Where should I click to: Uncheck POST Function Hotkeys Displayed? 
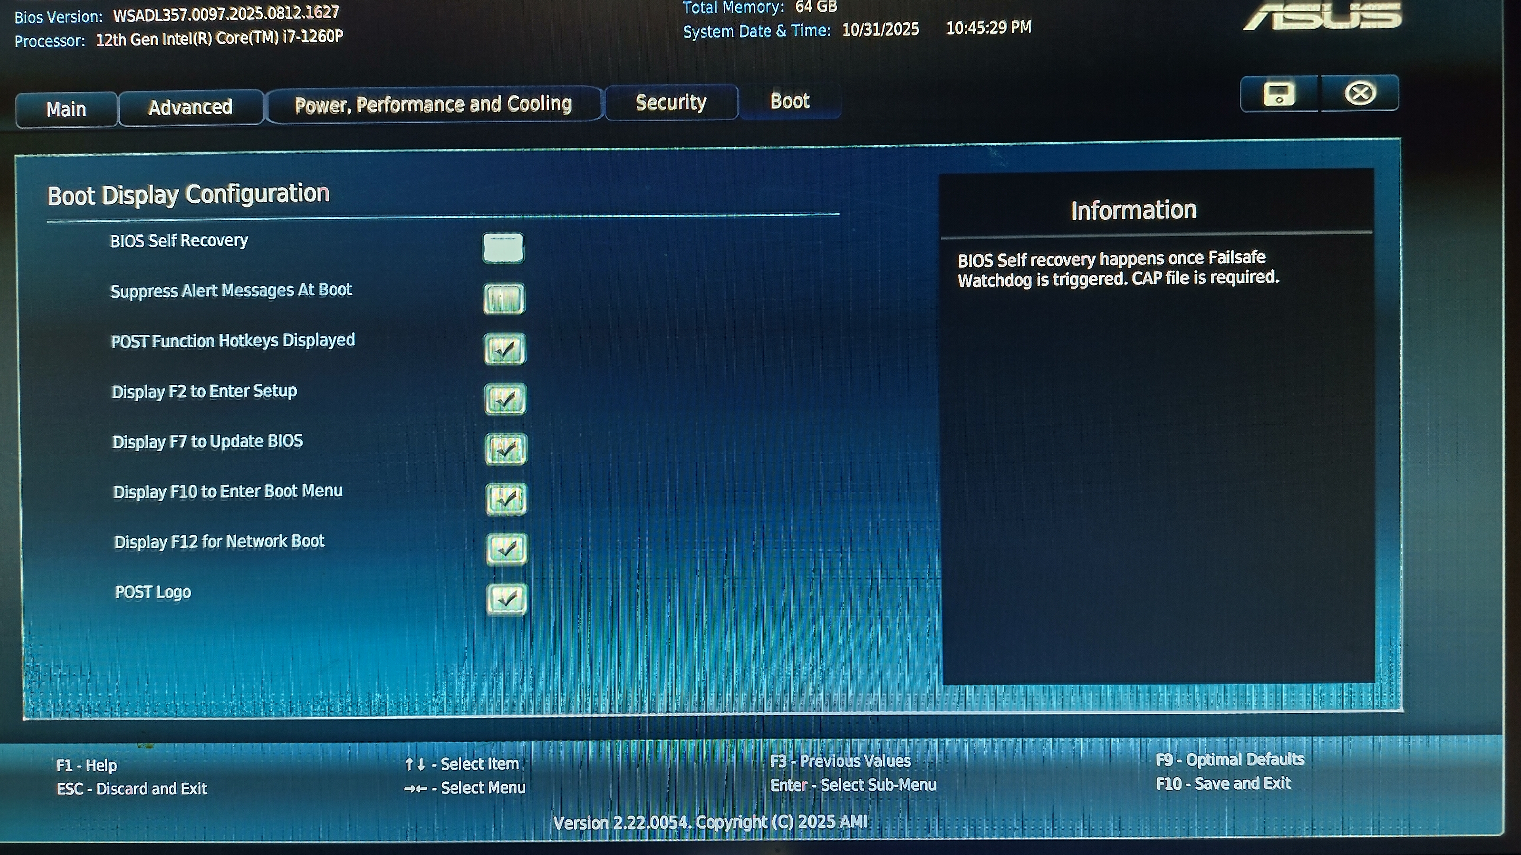505,349
